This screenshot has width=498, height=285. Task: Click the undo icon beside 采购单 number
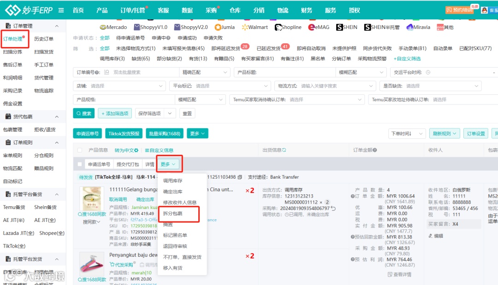point(333,208)
